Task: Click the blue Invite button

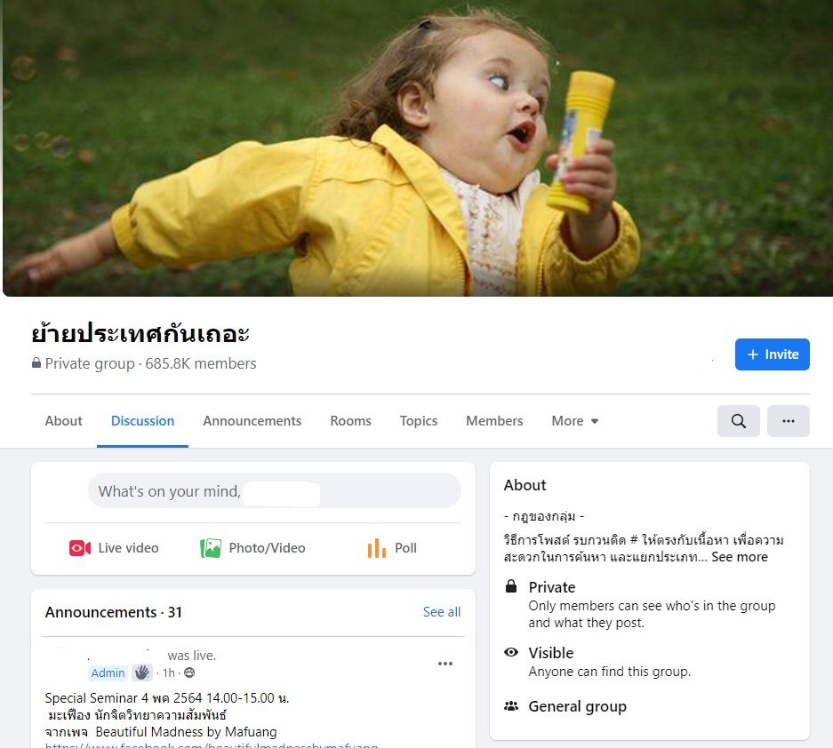Action: [773, 354]
